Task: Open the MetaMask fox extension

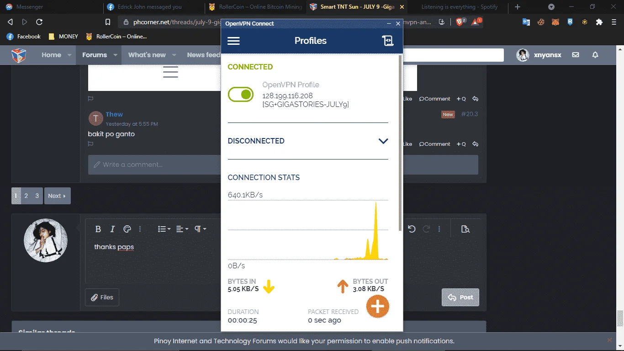Action: pos(555,22)
